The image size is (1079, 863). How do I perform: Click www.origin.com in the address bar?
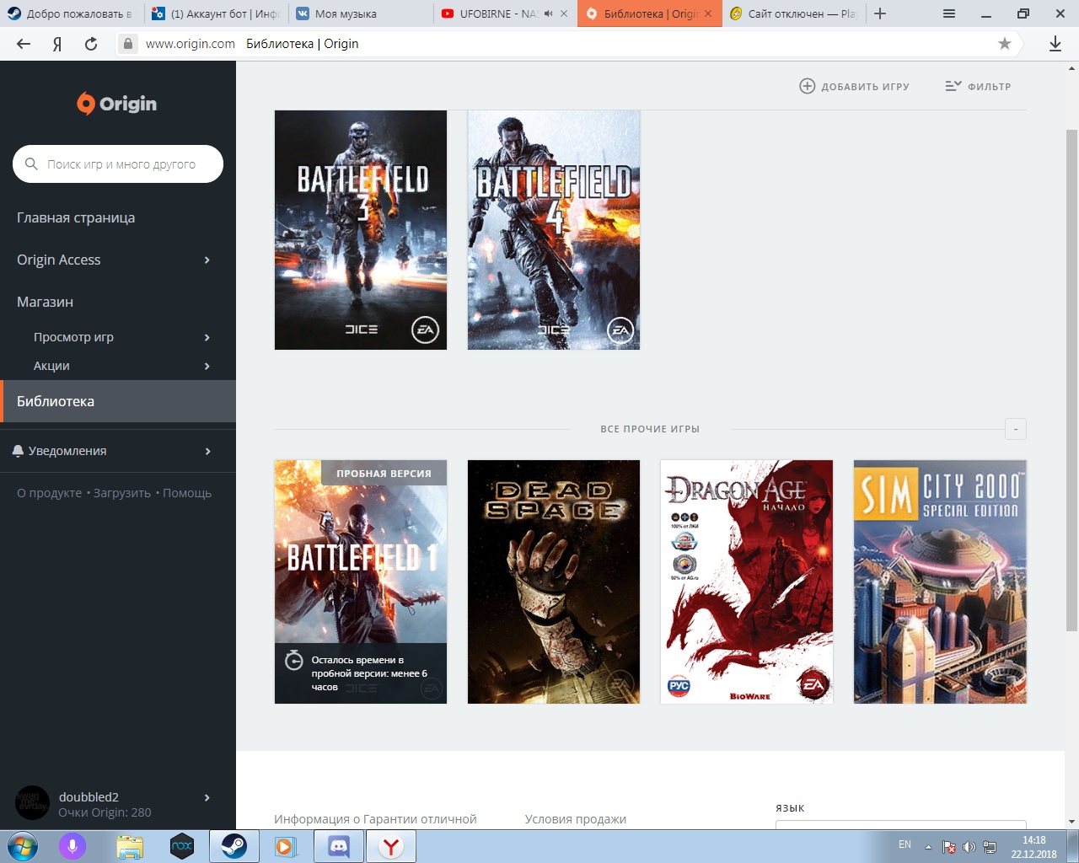click(x=191, y=44)
